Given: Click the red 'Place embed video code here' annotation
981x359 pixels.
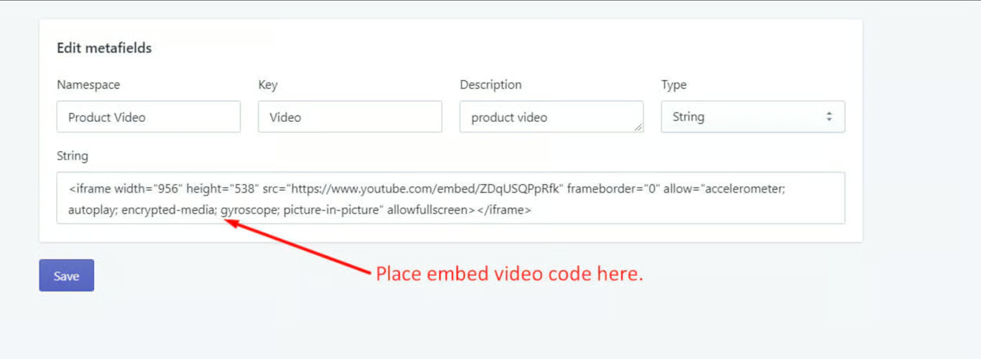Looking at the screenshot, I should point(510,274).
